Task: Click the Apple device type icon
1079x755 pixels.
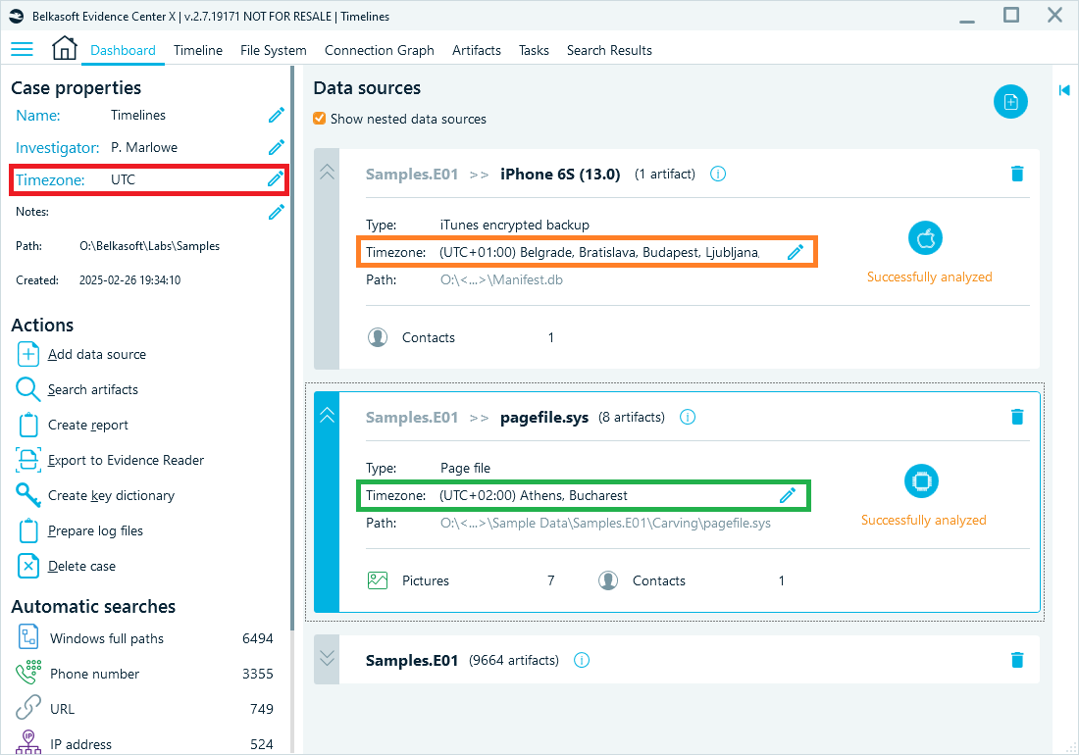Action: point(926,238)
